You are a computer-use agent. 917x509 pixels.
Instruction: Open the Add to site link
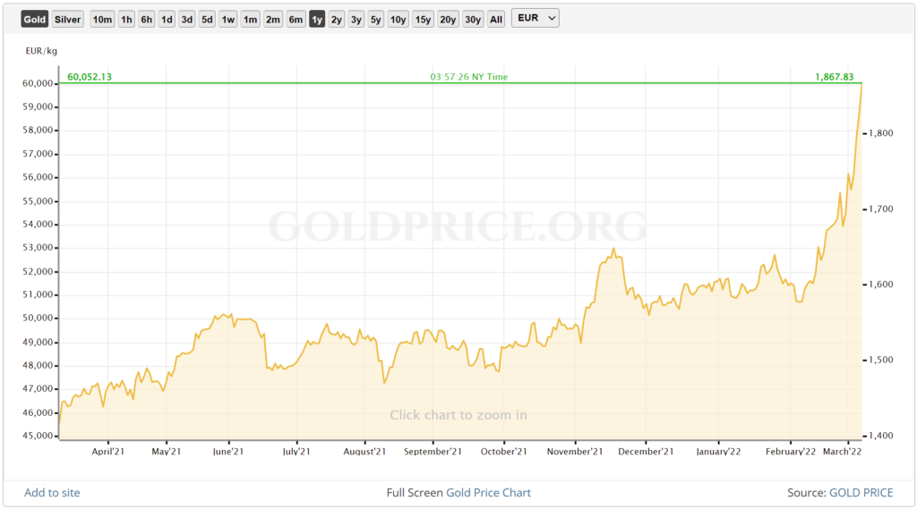(x=52, y=493)
